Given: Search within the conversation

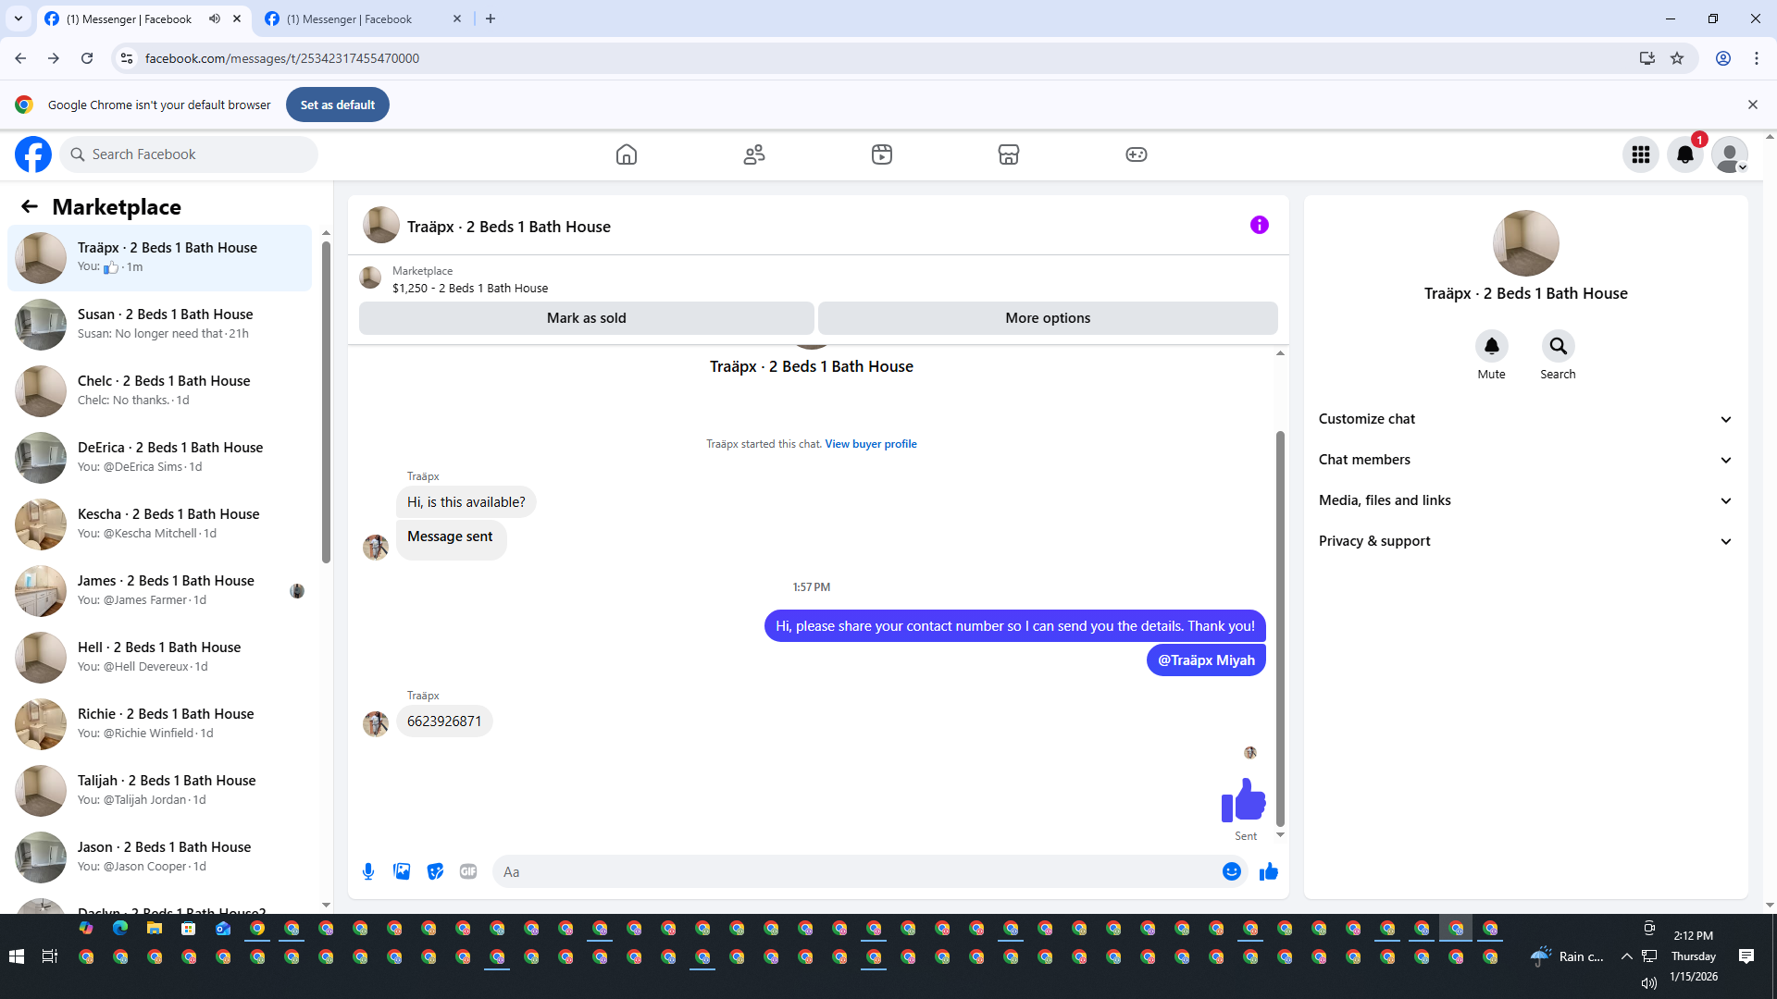Looking at the screenshot, I should [1558, 347].
